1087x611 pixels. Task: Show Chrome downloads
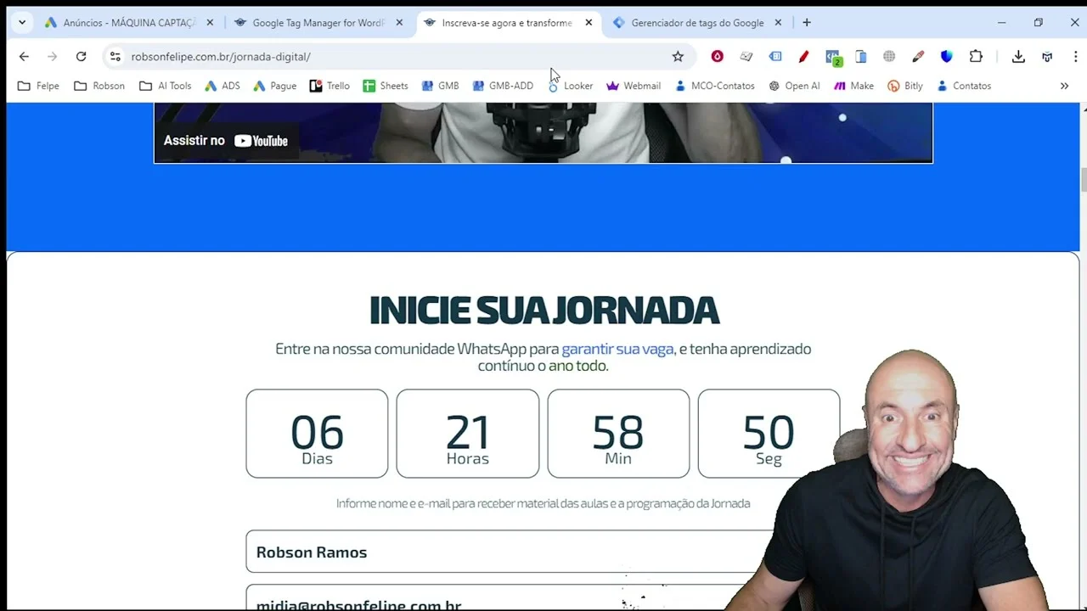(1018, 57)
